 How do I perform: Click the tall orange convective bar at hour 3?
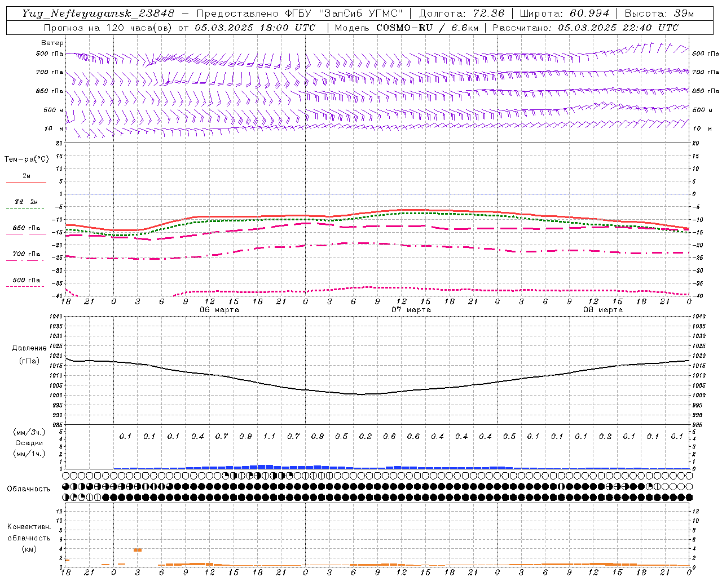pos(138,550)
